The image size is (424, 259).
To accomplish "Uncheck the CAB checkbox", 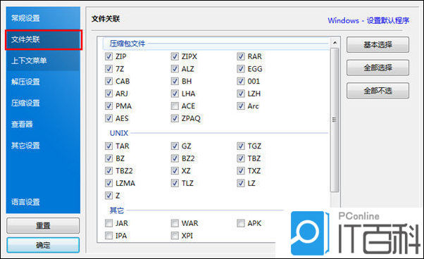I will 108,82.
